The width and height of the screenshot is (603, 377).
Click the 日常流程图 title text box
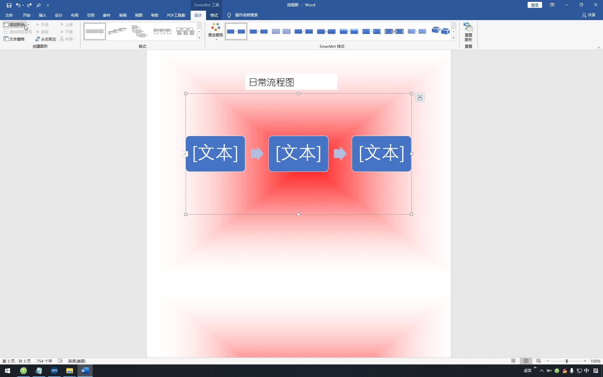[291, 82]
